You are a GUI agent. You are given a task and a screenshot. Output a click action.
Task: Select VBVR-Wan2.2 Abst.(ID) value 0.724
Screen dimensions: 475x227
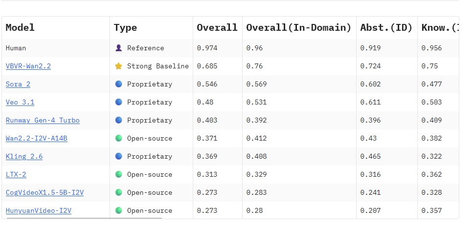pos(370,66)
